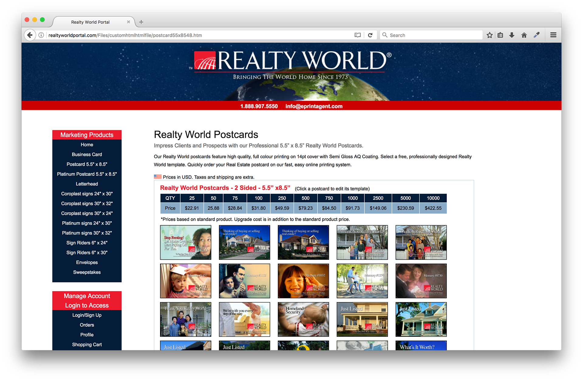Click the Realty World Postcards heading
583x381 pixels.
click(x=206, y=134)
